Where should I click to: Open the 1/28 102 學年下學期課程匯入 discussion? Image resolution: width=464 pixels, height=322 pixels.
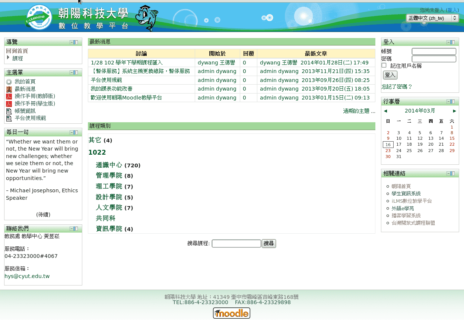point(127,63)
